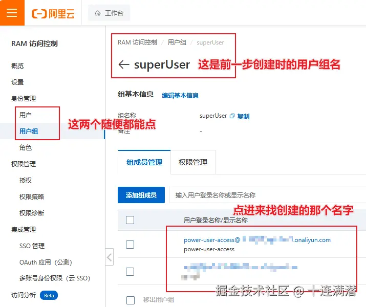Open 访问分析 Beta in the sidebar

34,295
